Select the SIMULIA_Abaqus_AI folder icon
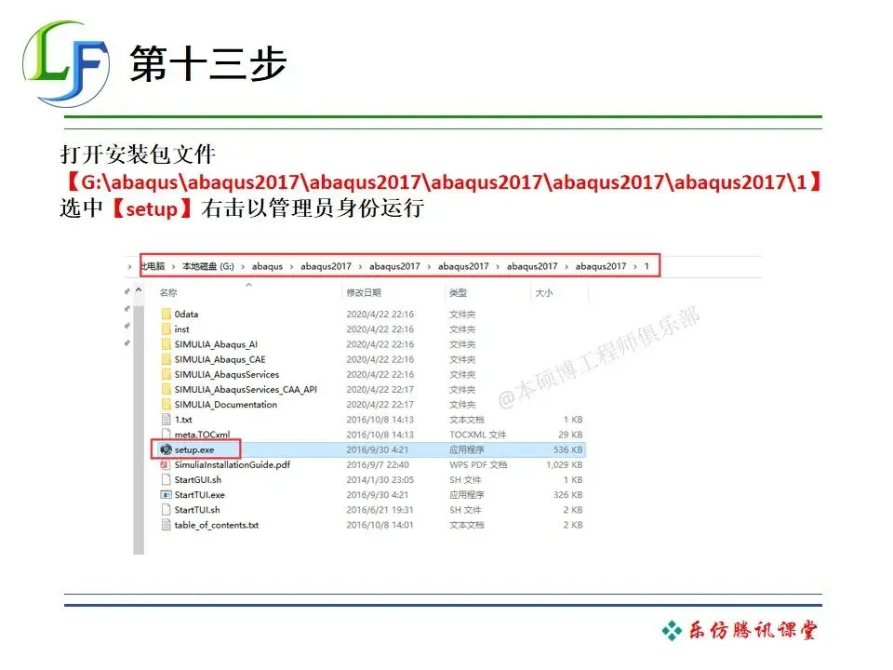 (x=166, y=344)
